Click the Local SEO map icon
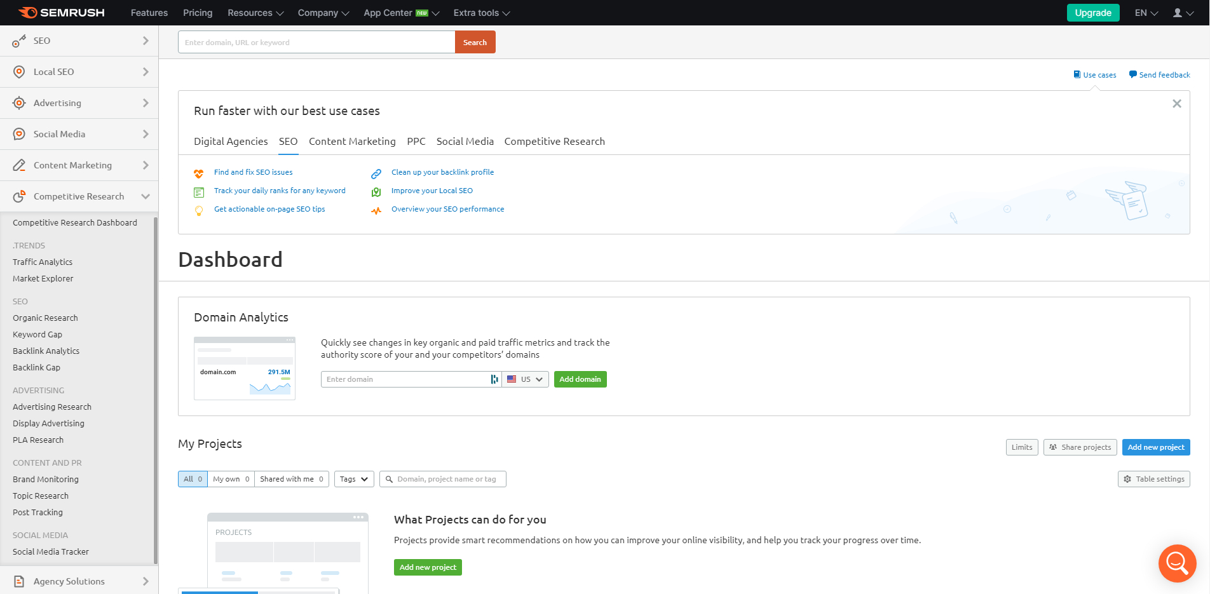This screenshot has width=1210, height=594. (x=376, y=192)
